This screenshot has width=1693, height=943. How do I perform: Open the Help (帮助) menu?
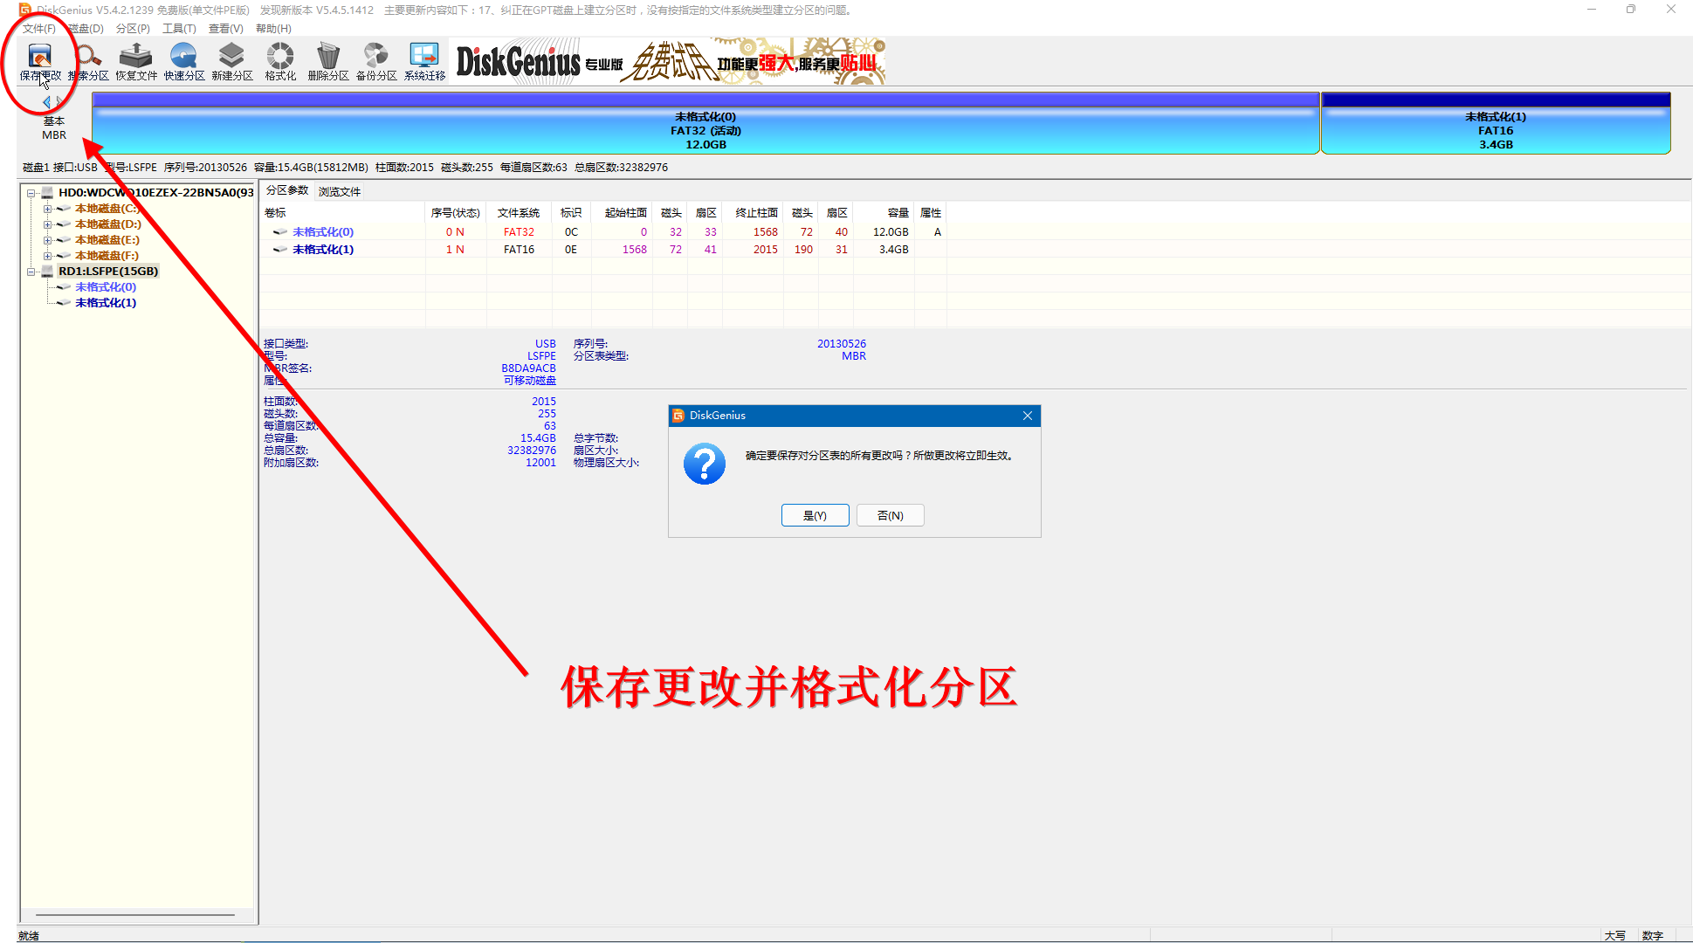tap(273, 29)
